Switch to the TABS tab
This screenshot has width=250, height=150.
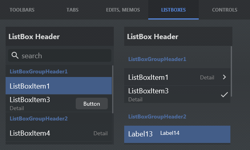(73, 10)
